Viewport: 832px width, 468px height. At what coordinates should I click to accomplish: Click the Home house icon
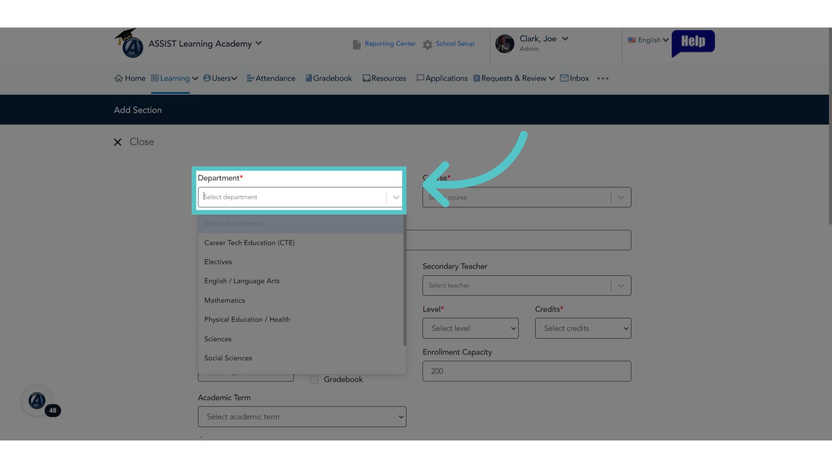pos(119,78)
